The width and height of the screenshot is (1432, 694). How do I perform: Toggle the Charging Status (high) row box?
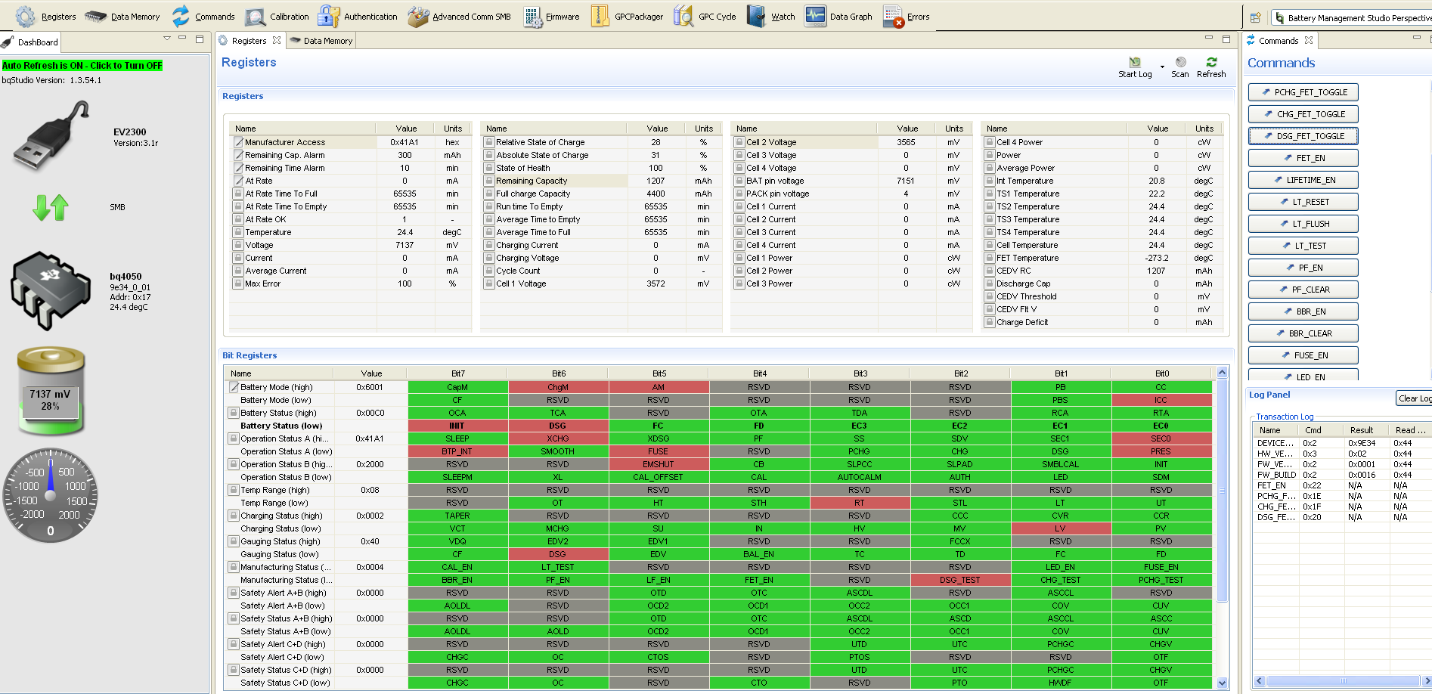pos(234,516)
